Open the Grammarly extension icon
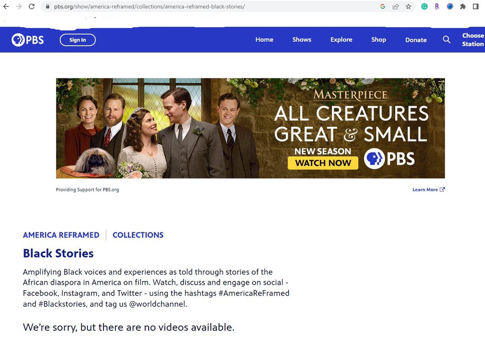This screenshot has width=485, height=356. (x=424, y=6)
